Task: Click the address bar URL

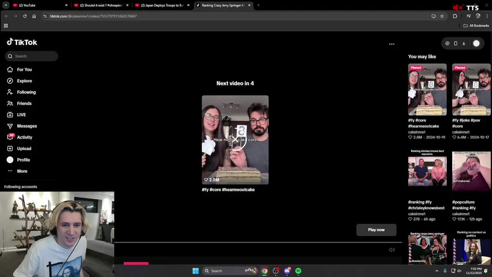Action: [x=93, y=16]
